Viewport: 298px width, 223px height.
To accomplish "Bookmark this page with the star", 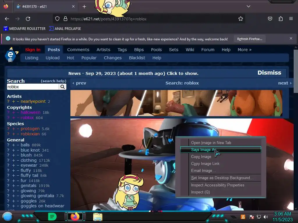I will pyautogui.click(x=241, y=19).
